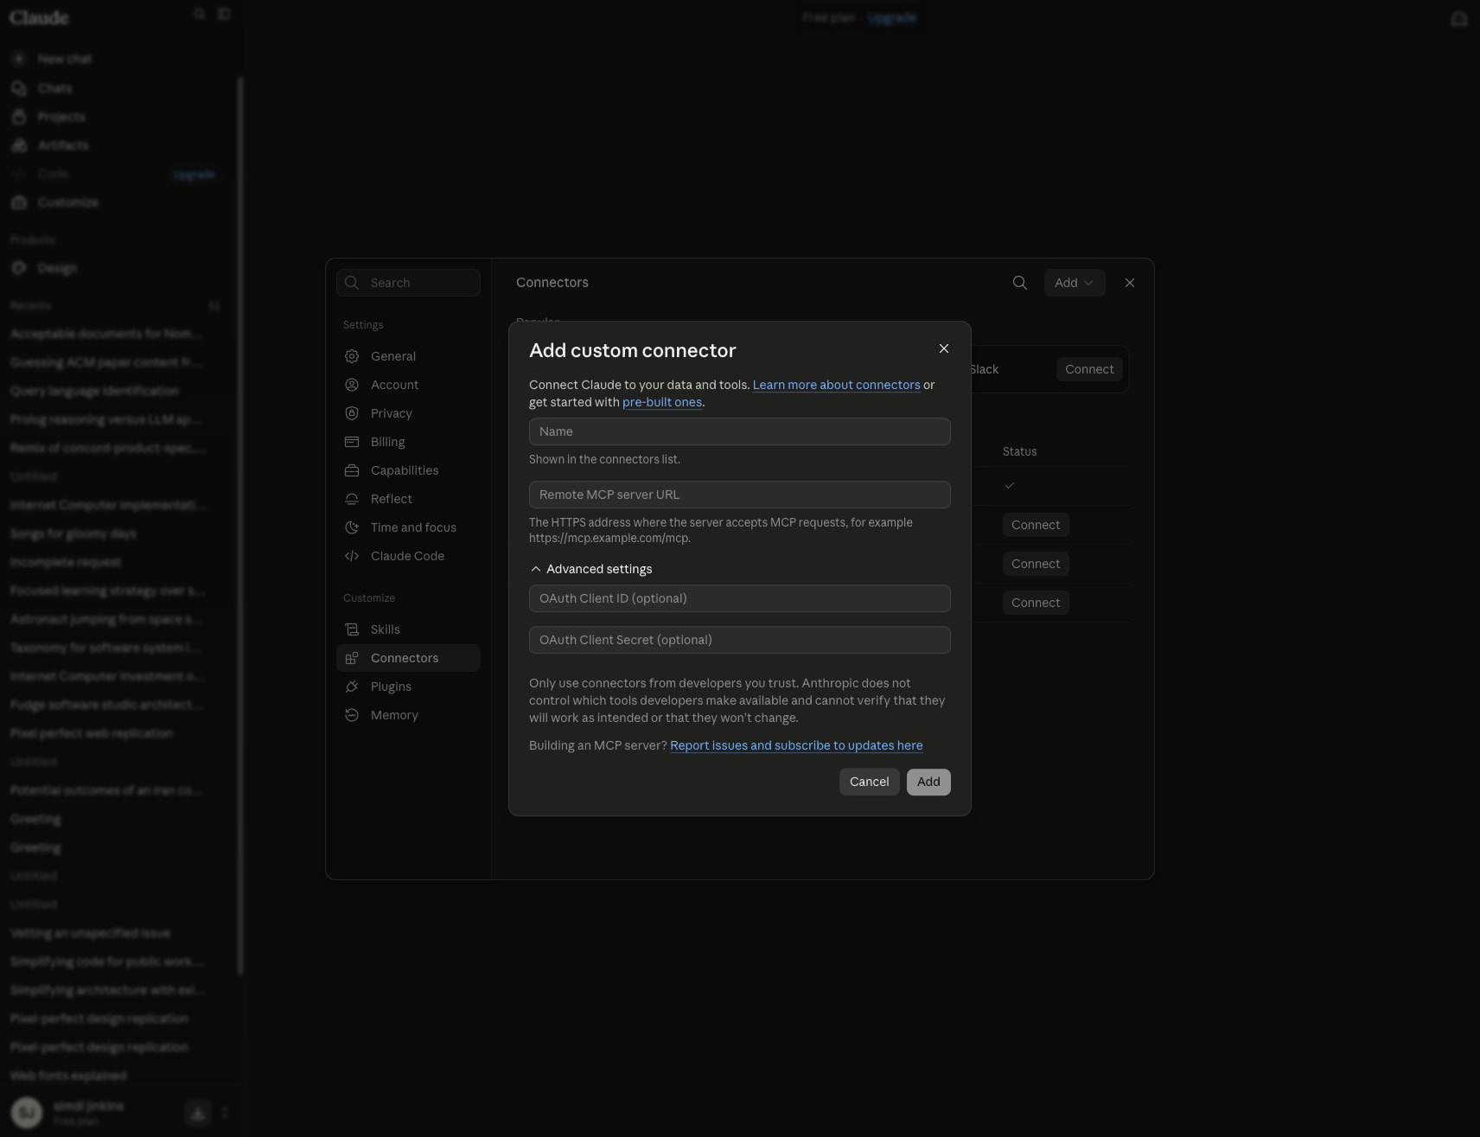1480x1137 pixels.
Task: Open the Add dropdown in Connectors header
Action: coord(1075,283)
